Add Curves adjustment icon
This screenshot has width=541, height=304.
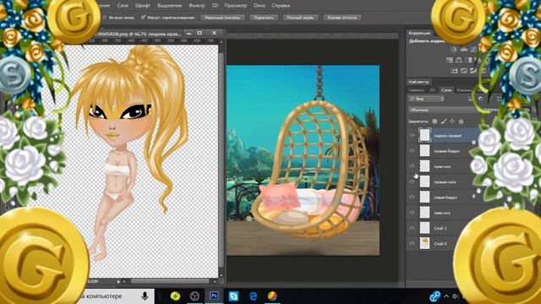(473, 50)
